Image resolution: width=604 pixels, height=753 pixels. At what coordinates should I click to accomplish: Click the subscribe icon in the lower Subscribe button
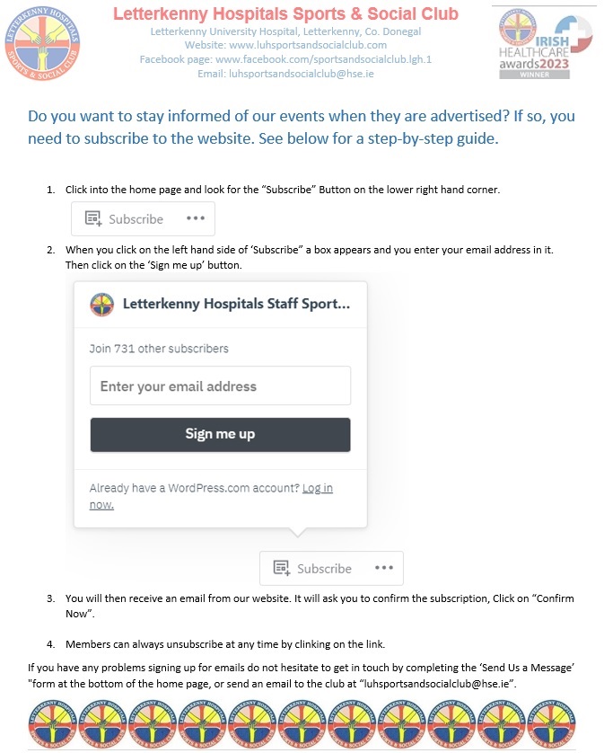coord(281,568)
